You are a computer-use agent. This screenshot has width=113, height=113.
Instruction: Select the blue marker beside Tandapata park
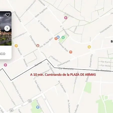click(58, 37)
